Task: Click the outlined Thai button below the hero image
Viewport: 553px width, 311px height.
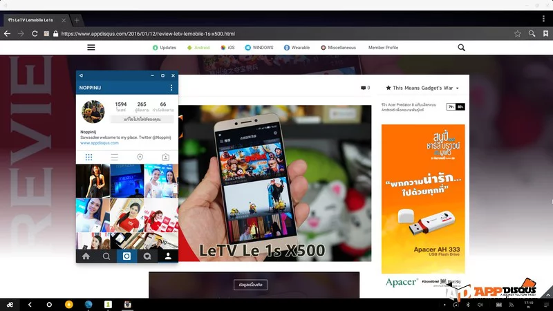Action: point(250,285)
